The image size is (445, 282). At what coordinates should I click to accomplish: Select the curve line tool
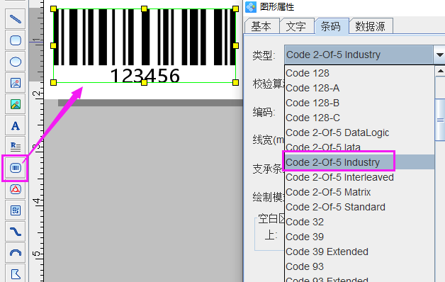[16, 232]
